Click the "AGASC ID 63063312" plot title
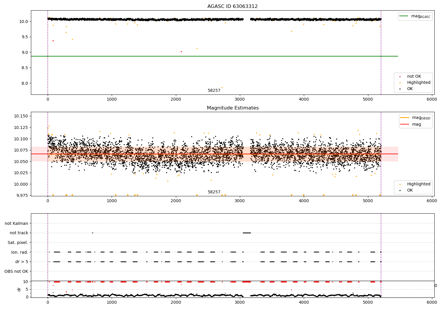The image size is (442, 309). (x=232, y=6)
